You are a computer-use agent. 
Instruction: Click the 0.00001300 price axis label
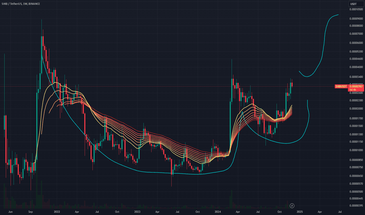356,134
